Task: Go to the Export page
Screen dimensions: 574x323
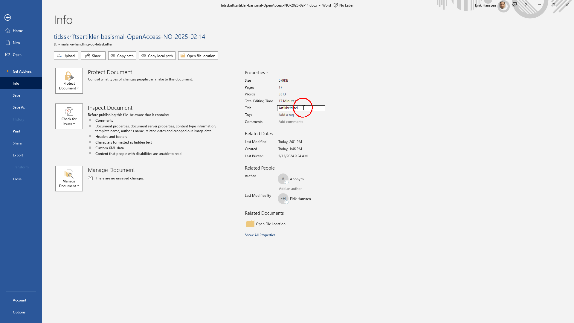Action: coord(18,155)
